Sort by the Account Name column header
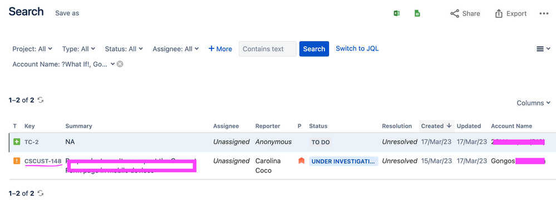Viewport: 556px width, 202px height. pos(511,126)
